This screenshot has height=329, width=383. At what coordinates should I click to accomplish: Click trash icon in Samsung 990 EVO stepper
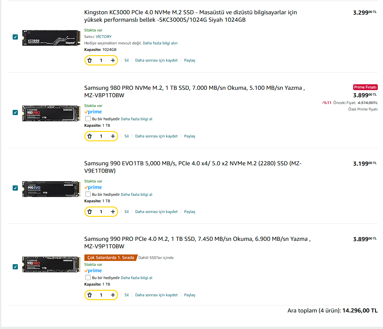tap(90, 212)
